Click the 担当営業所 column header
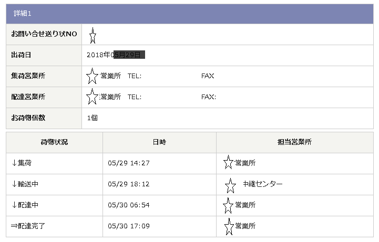The width and height of the screenshot is (379, 242). click(294, 142)
